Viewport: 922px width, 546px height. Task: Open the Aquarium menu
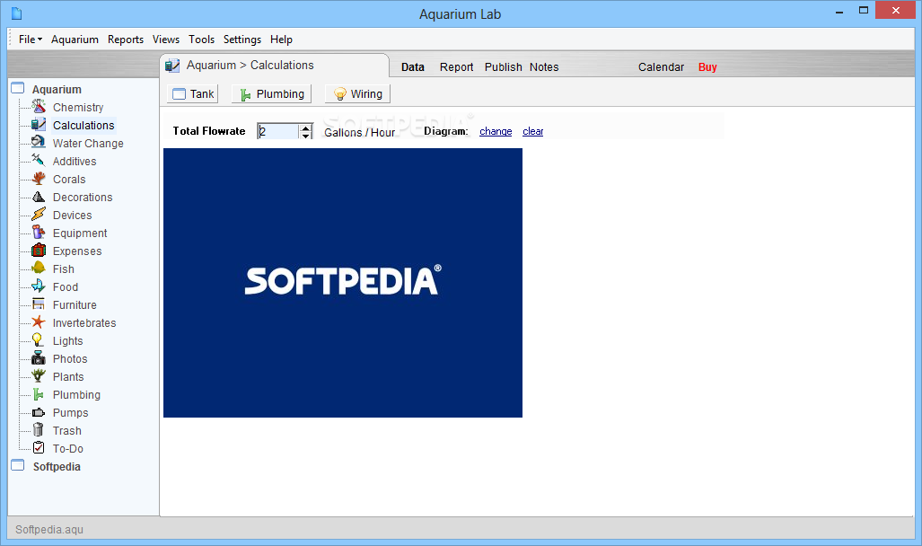point(75,40)
